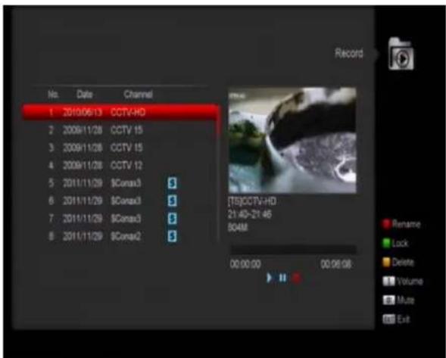Click the red Rename key icon
446x358 pixels.
click(x=386, y=224)
